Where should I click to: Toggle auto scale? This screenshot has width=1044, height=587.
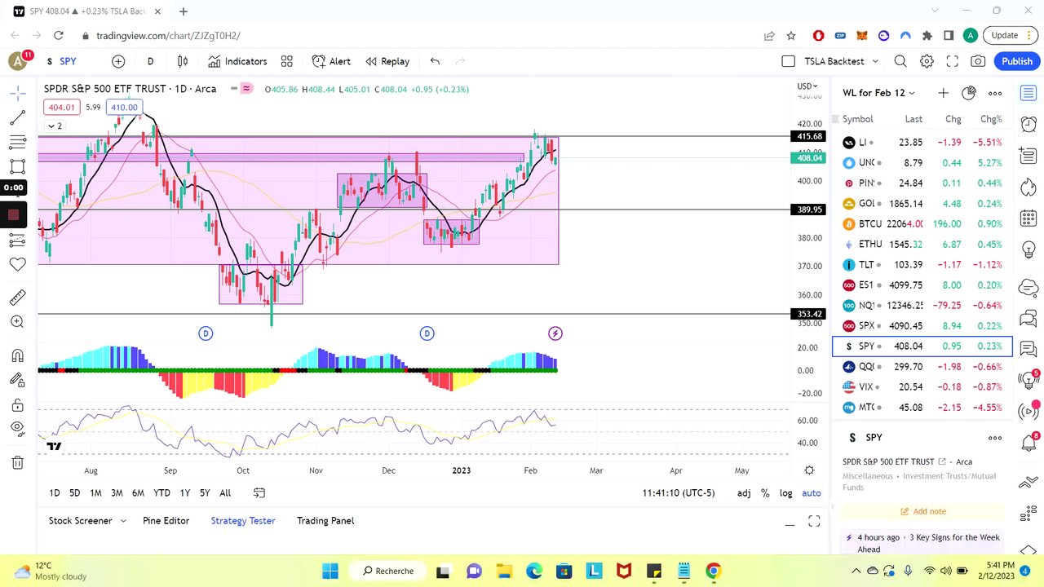click(812, 492)
